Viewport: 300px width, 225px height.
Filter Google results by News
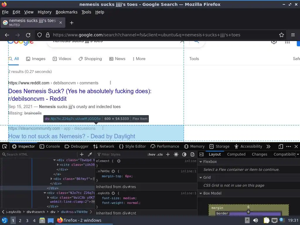click(117, 59)
